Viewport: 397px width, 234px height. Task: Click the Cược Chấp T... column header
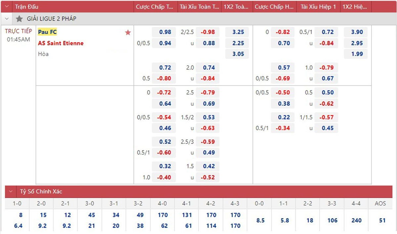[x=155, y=7]
